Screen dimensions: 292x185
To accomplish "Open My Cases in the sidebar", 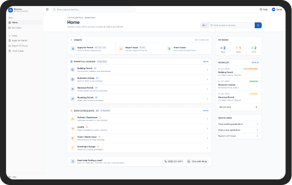I will (25, 28).
